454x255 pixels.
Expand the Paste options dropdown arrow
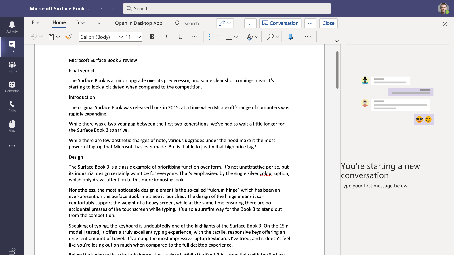tap(58, 37)
